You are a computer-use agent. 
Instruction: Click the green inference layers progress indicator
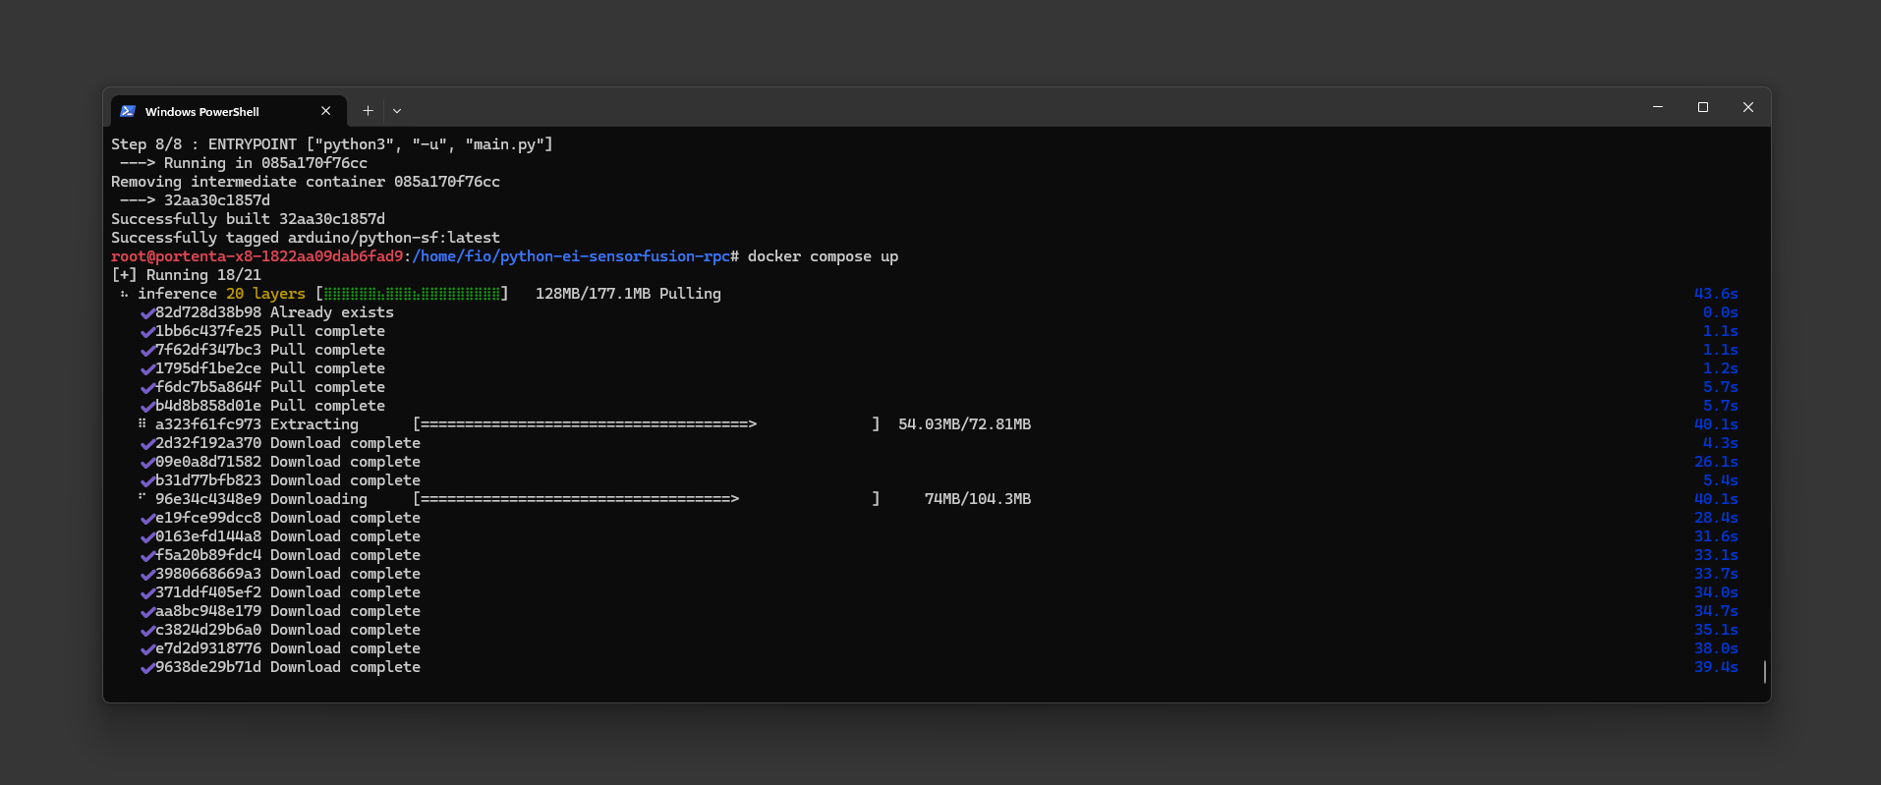click(x=412, y=294)
